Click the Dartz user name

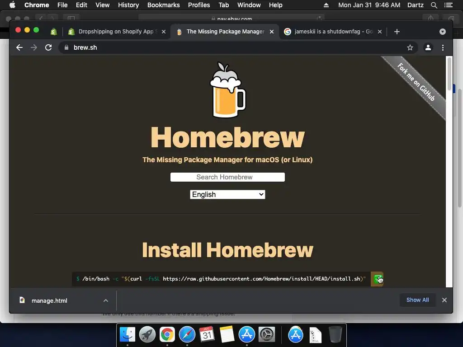[x=416, y=5]
